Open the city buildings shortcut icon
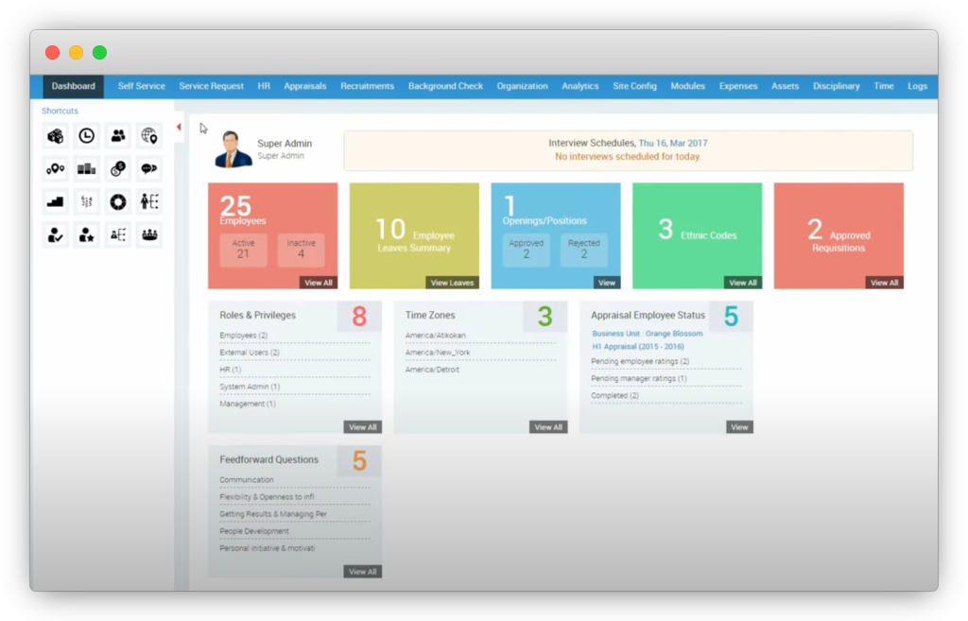This screenshot has height=621, width=968. 86,169
